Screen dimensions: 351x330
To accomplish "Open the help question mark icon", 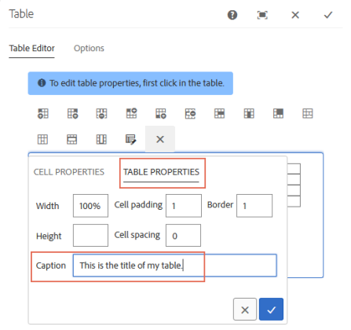I will click(232, 15).
